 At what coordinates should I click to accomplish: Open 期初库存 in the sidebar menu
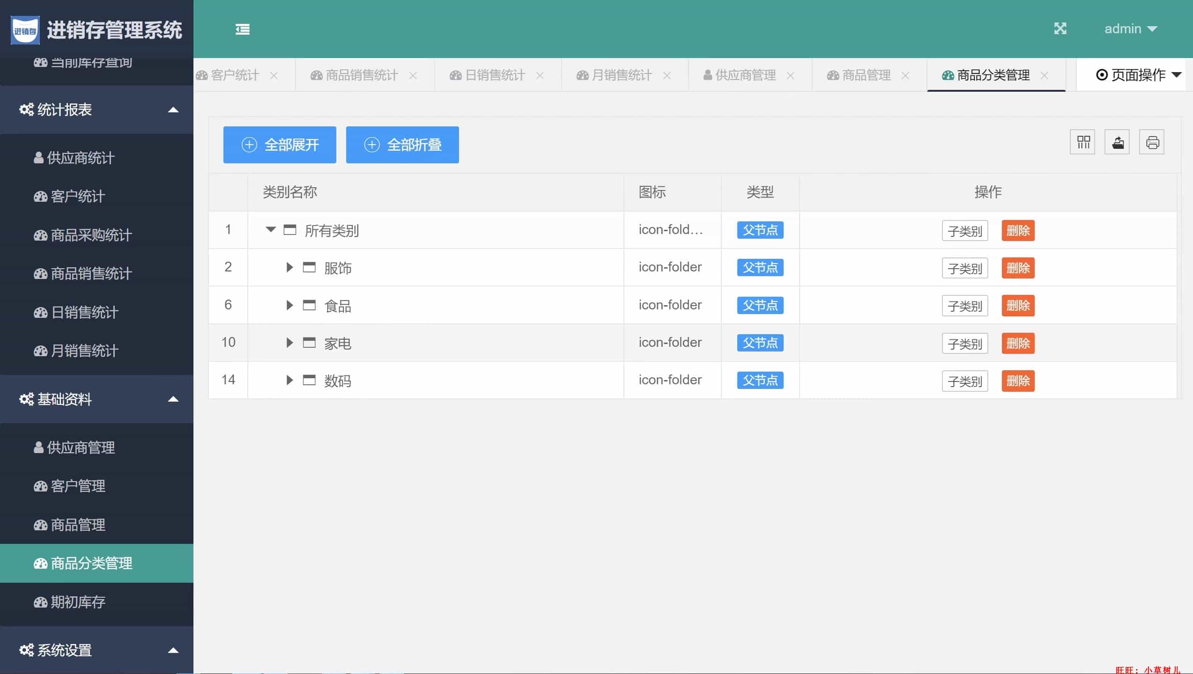[78, 602]
